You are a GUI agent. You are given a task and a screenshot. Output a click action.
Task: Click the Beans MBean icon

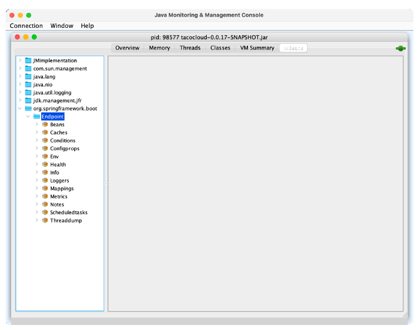[x=45, y=125]
